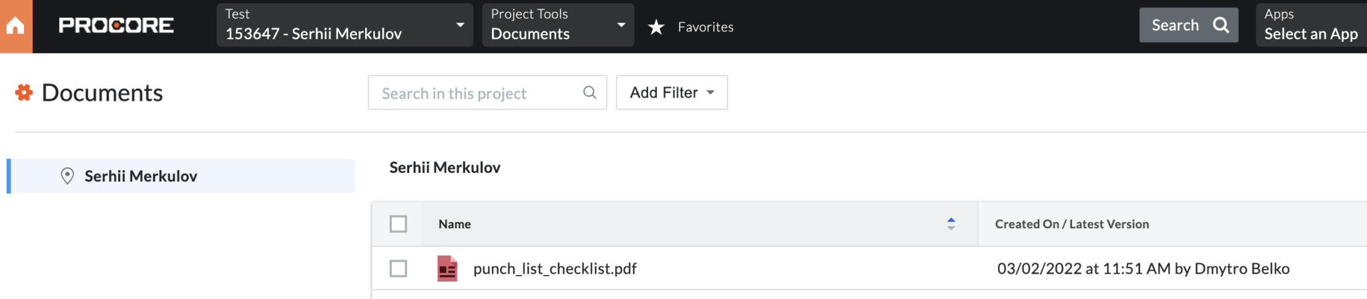Click the red PDF file icon

(447, 268)
